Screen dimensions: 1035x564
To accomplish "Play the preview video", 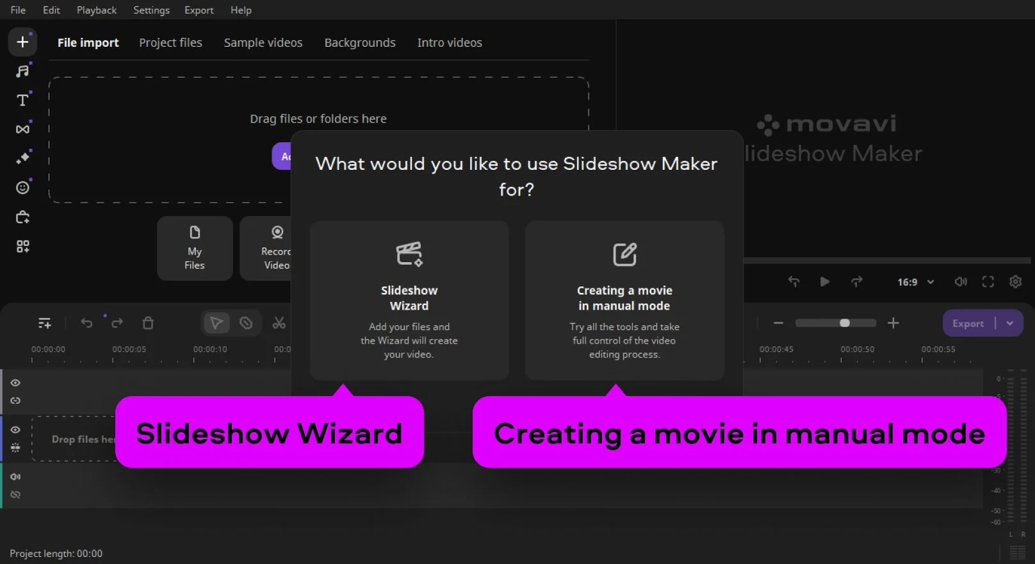I will tap(825, 281).
